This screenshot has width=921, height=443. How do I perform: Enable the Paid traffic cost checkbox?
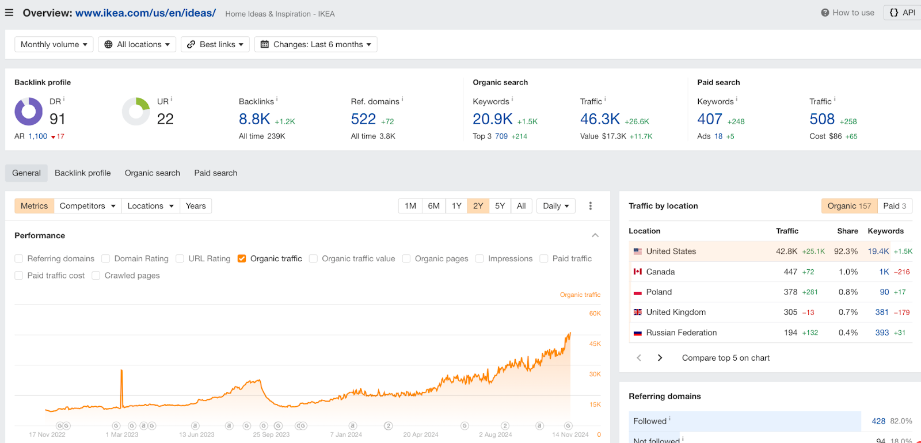(19, 276)
